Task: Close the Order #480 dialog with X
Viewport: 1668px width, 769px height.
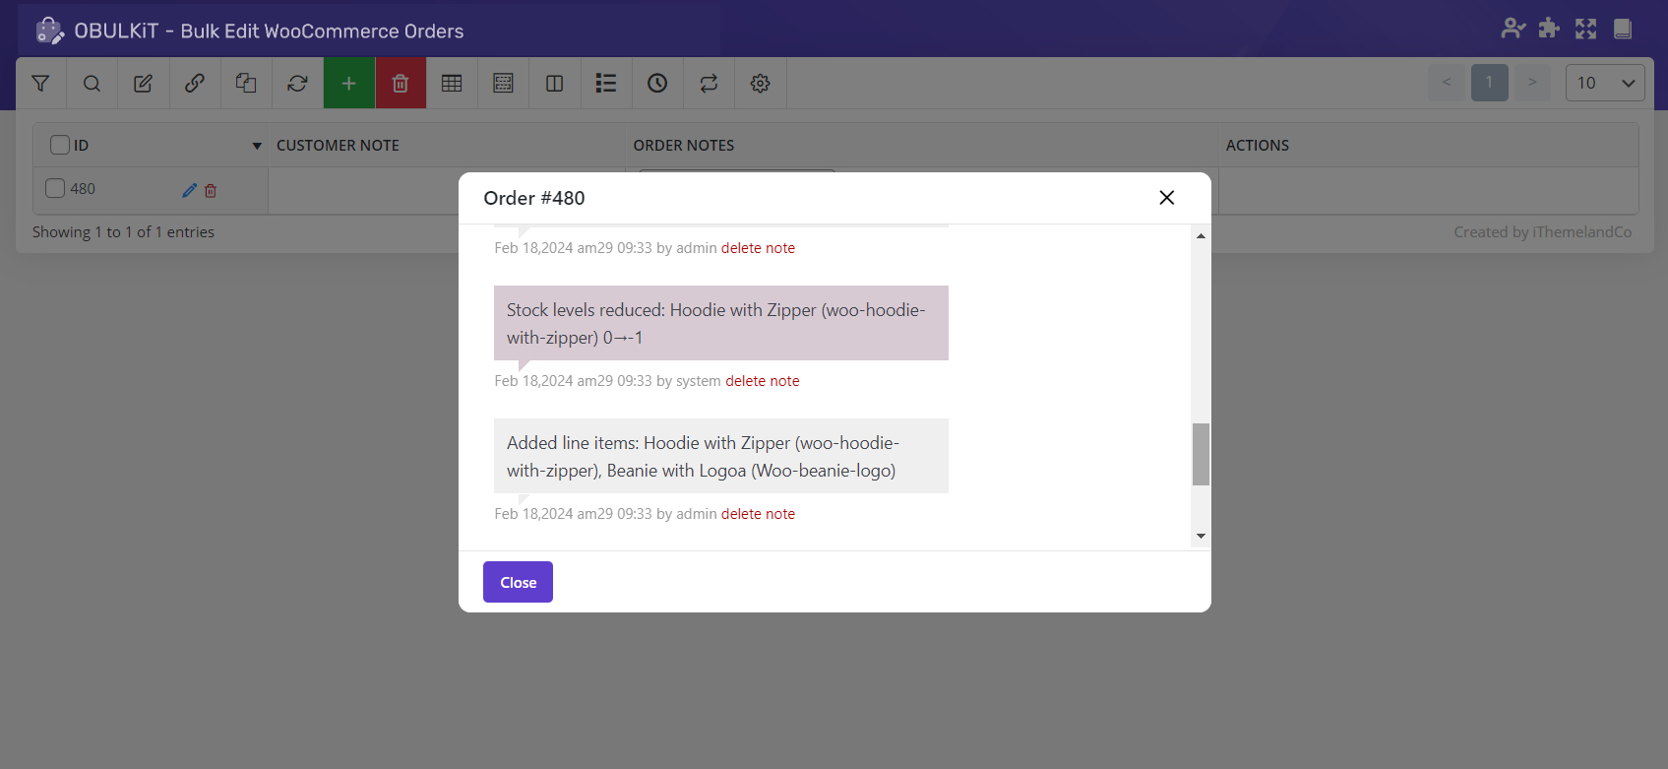Action: [1166, 198]
